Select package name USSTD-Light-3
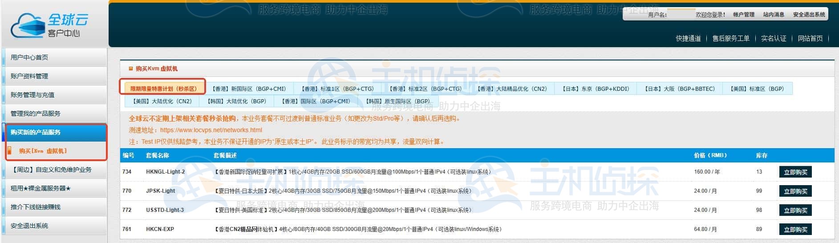Image resolution: width=839 pixels, height=243 pixels. 165,210
